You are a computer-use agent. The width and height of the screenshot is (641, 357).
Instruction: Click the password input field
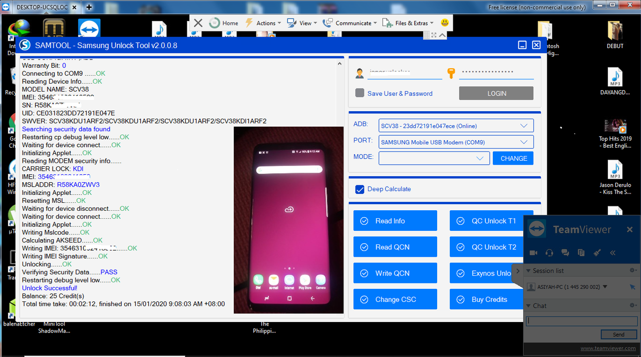click(x=496, y=73)
